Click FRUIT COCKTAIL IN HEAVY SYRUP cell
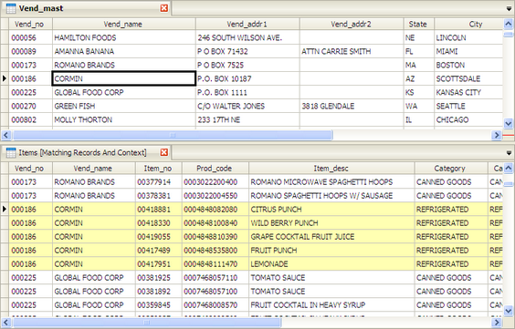 pos(331,305)
